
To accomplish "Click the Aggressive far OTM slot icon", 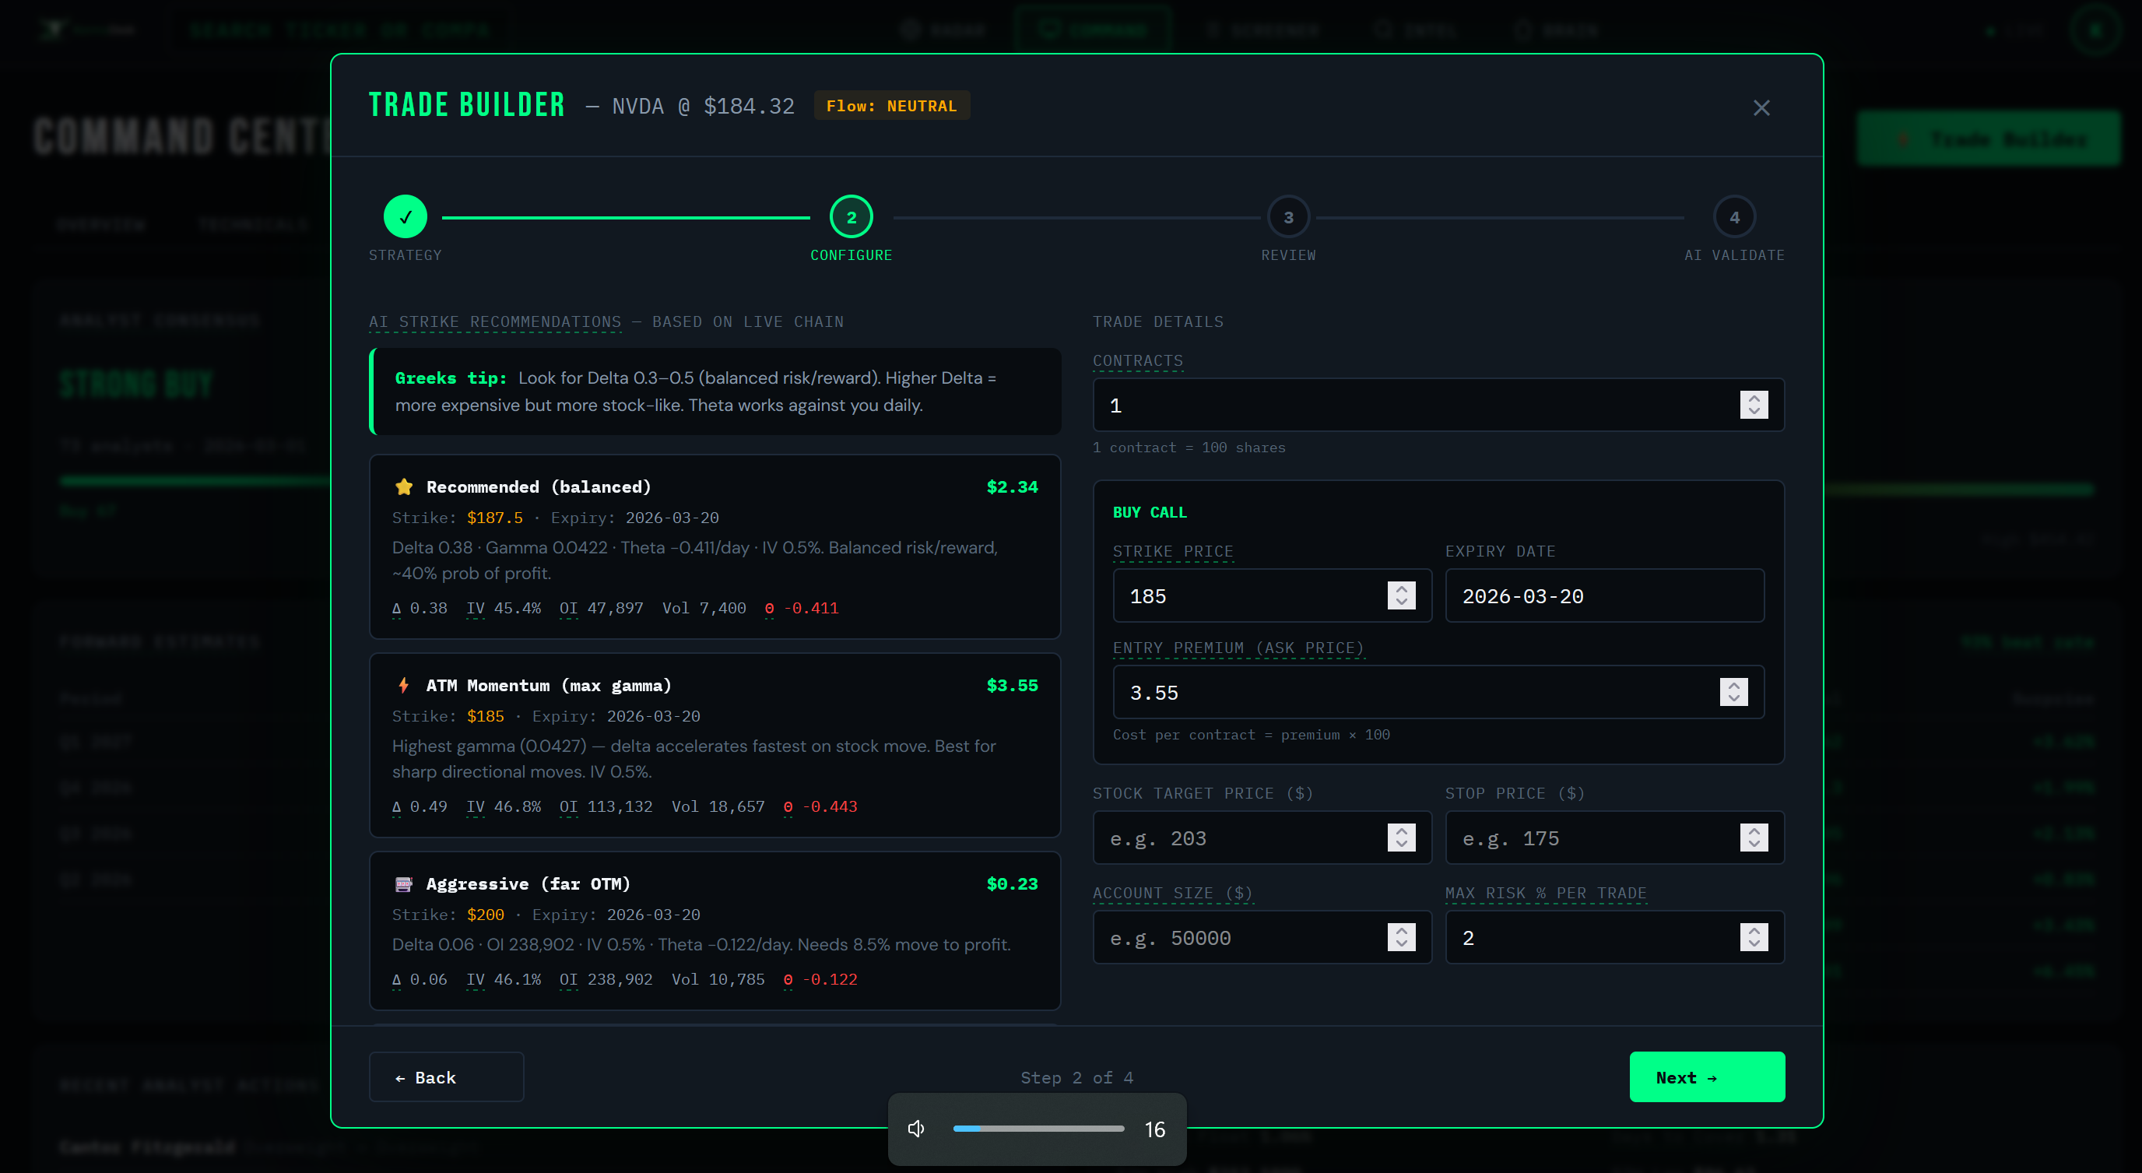I will click(404, 883).
